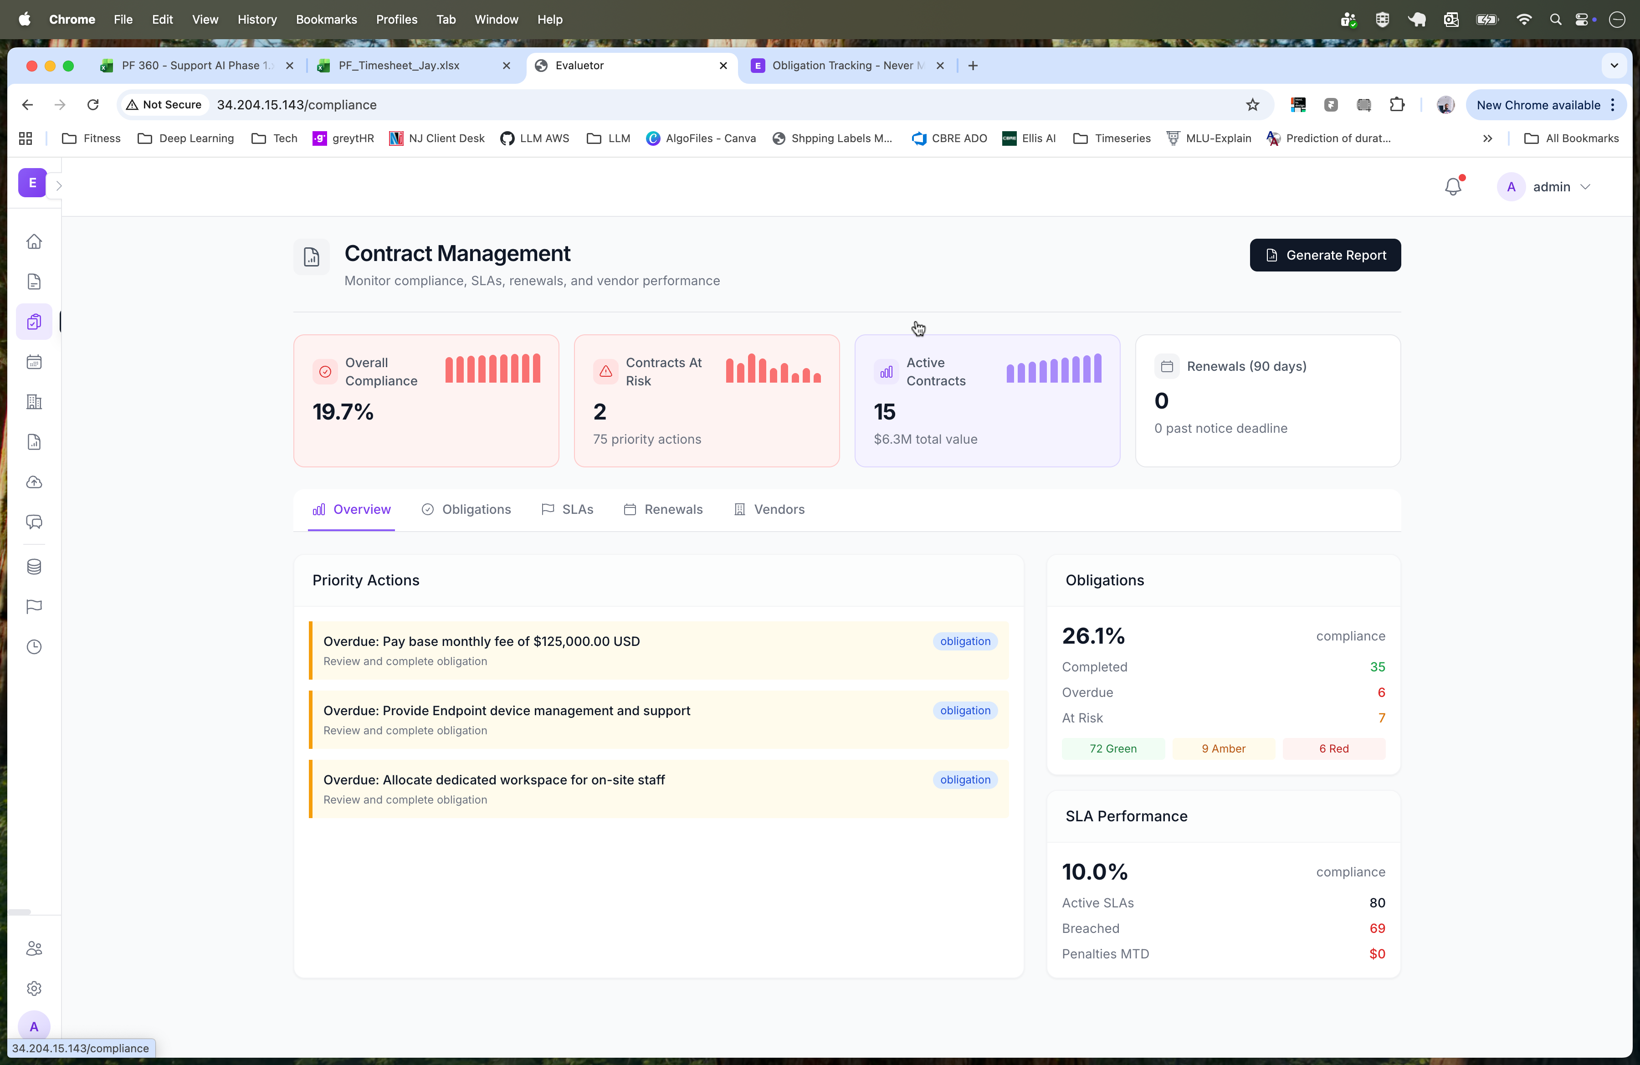This screenshot has height=1065, width=1640.
Task: Open the tab search dropdown arrow
Action: (1614, 66)
